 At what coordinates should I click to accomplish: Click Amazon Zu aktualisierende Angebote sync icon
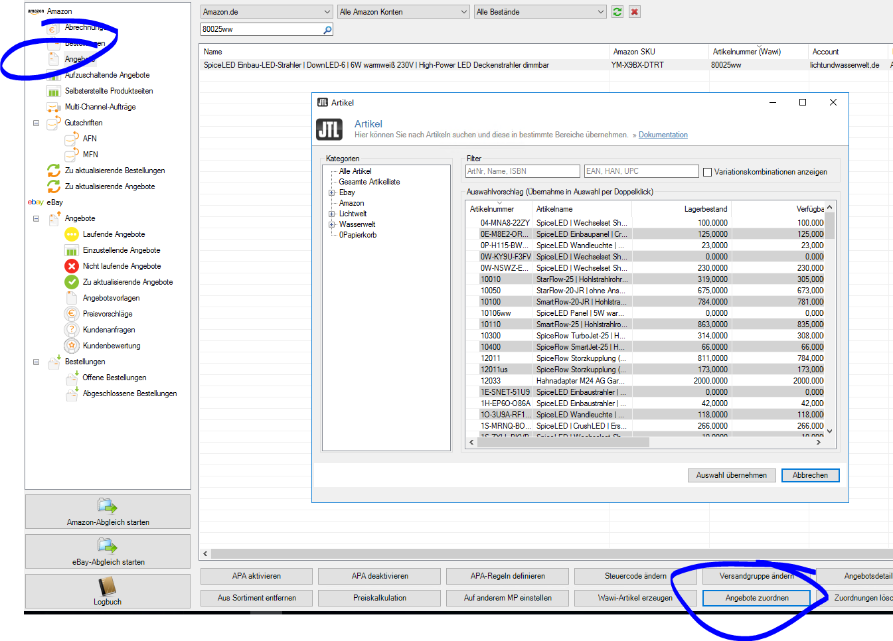click(54, 186)
